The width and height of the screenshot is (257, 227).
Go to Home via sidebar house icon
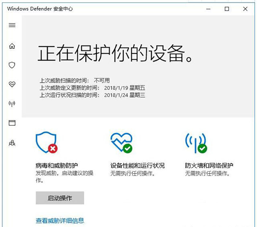coord(12,46)
